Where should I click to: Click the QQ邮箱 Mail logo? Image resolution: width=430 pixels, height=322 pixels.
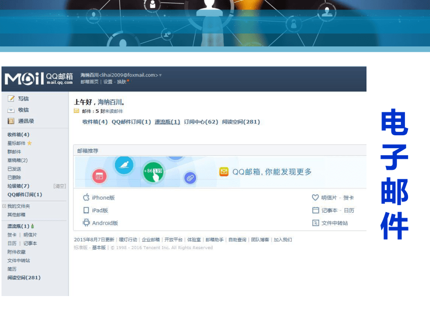(x=38, y=78)
